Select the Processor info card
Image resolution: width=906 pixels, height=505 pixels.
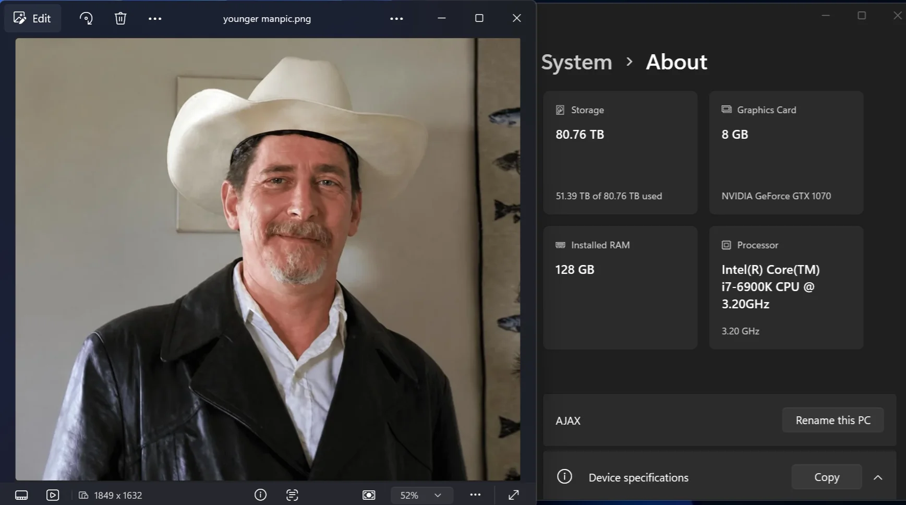[x=786, y=287]
